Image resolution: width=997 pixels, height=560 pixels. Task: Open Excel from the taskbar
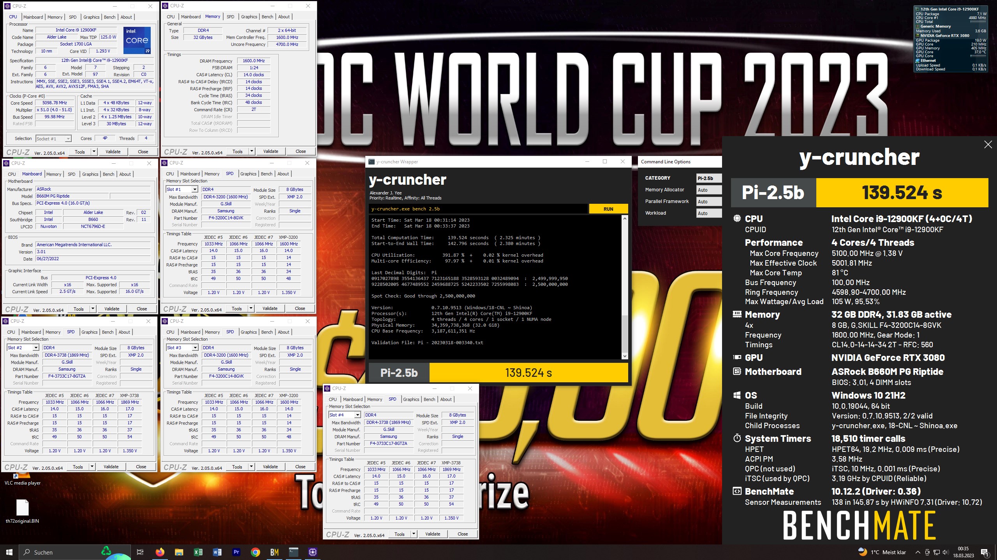coord(198,552)
